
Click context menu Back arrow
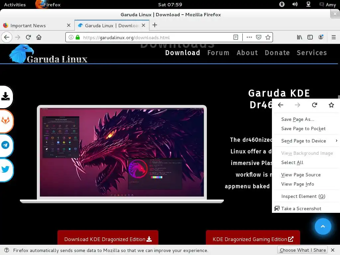pos(281,105)
